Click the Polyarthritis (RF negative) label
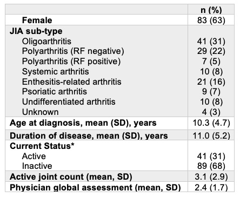 tap(73, 51)
